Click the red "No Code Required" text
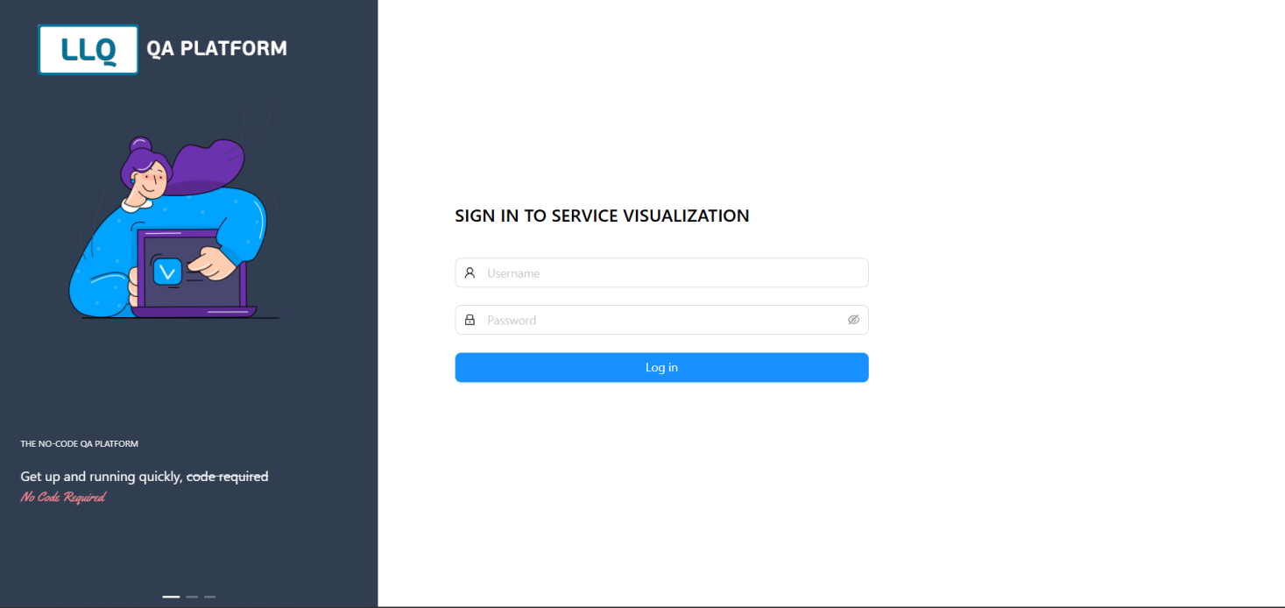 coord(63,498)
